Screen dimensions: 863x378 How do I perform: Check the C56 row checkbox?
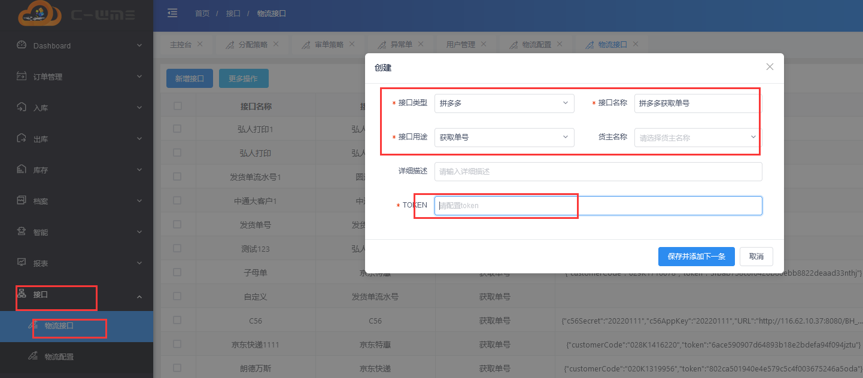[x=177, y=320]
